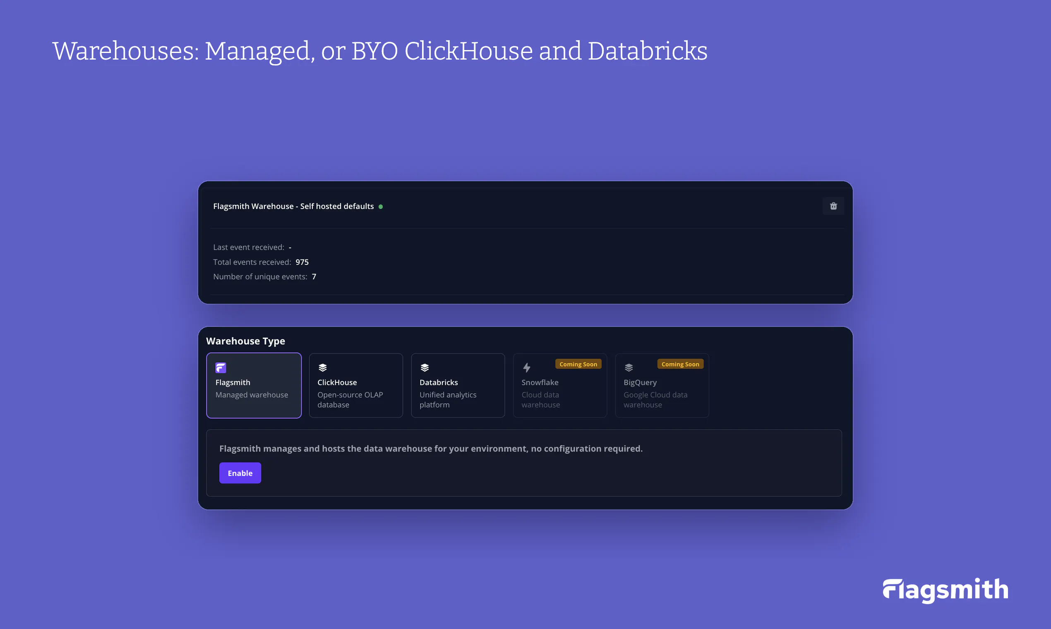
Task: Pick Databricks Unified analytics platform option
Action: (x=458, y=385)
